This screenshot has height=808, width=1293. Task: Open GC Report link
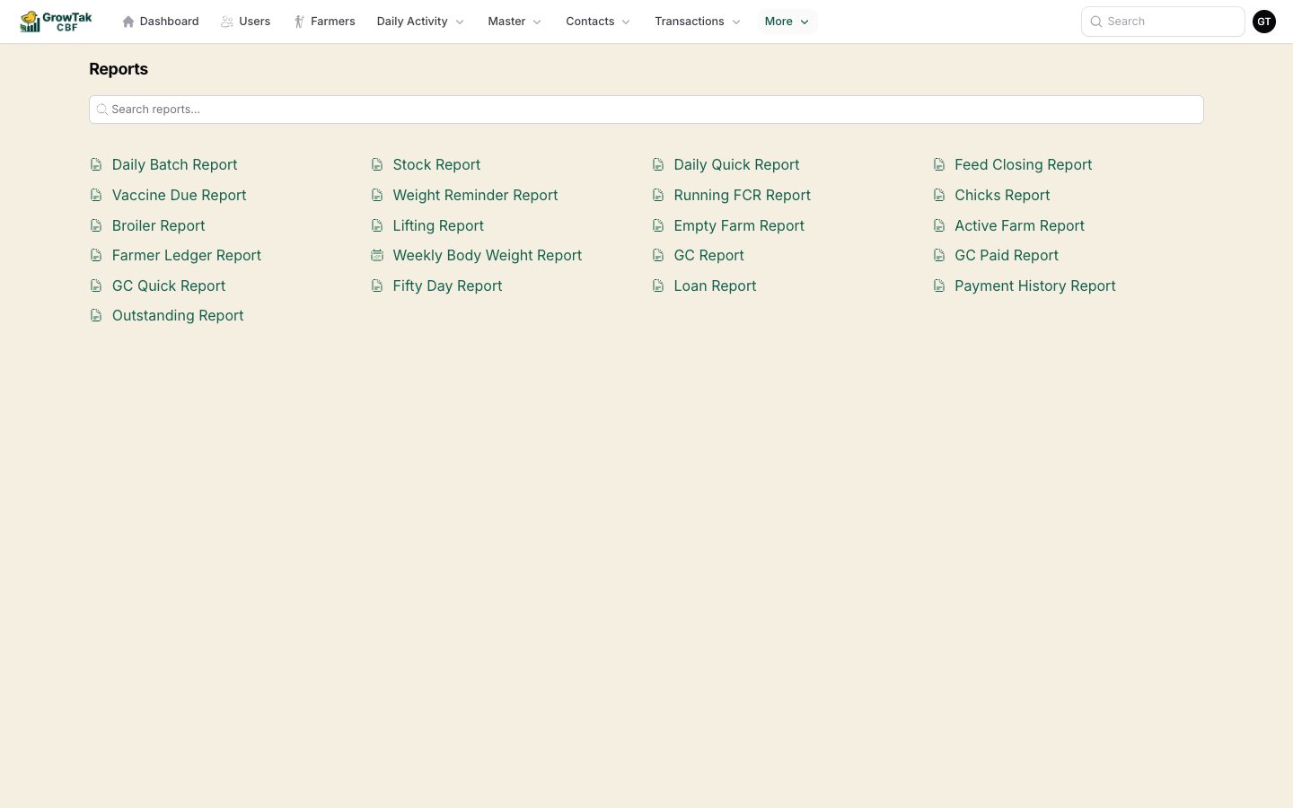coord(708,256)
